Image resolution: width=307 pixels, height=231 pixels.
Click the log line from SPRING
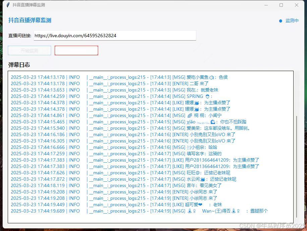click(112, 96)
